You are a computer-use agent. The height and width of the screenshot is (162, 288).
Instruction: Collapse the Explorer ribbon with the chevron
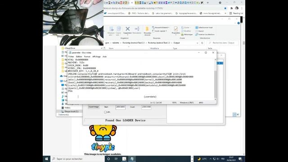(x=235, y=23)
